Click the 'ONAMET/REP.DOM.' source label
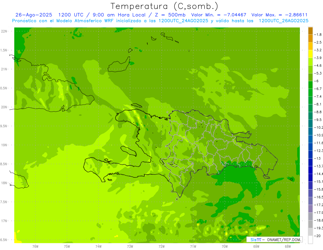Screen dimensions: 323x250 (284, 239)
